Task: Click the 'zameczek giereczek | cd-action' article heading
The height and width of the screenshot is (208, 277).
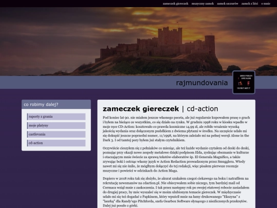Action: 160,109
